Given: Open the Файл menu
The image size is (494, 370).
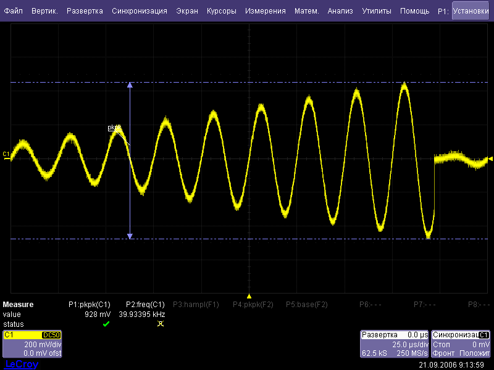Looking at the screenshot, I should (x=13, y=11).
